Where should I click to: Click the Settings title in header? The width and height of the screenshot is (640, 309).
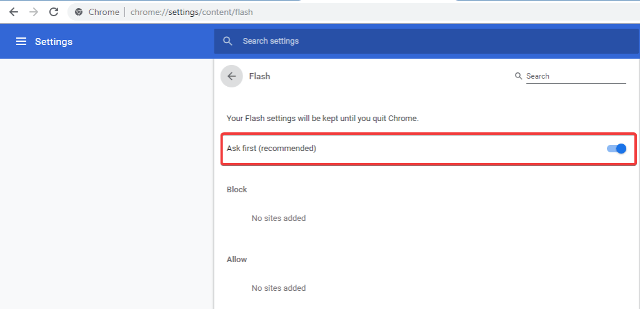(x=54, y=42)
